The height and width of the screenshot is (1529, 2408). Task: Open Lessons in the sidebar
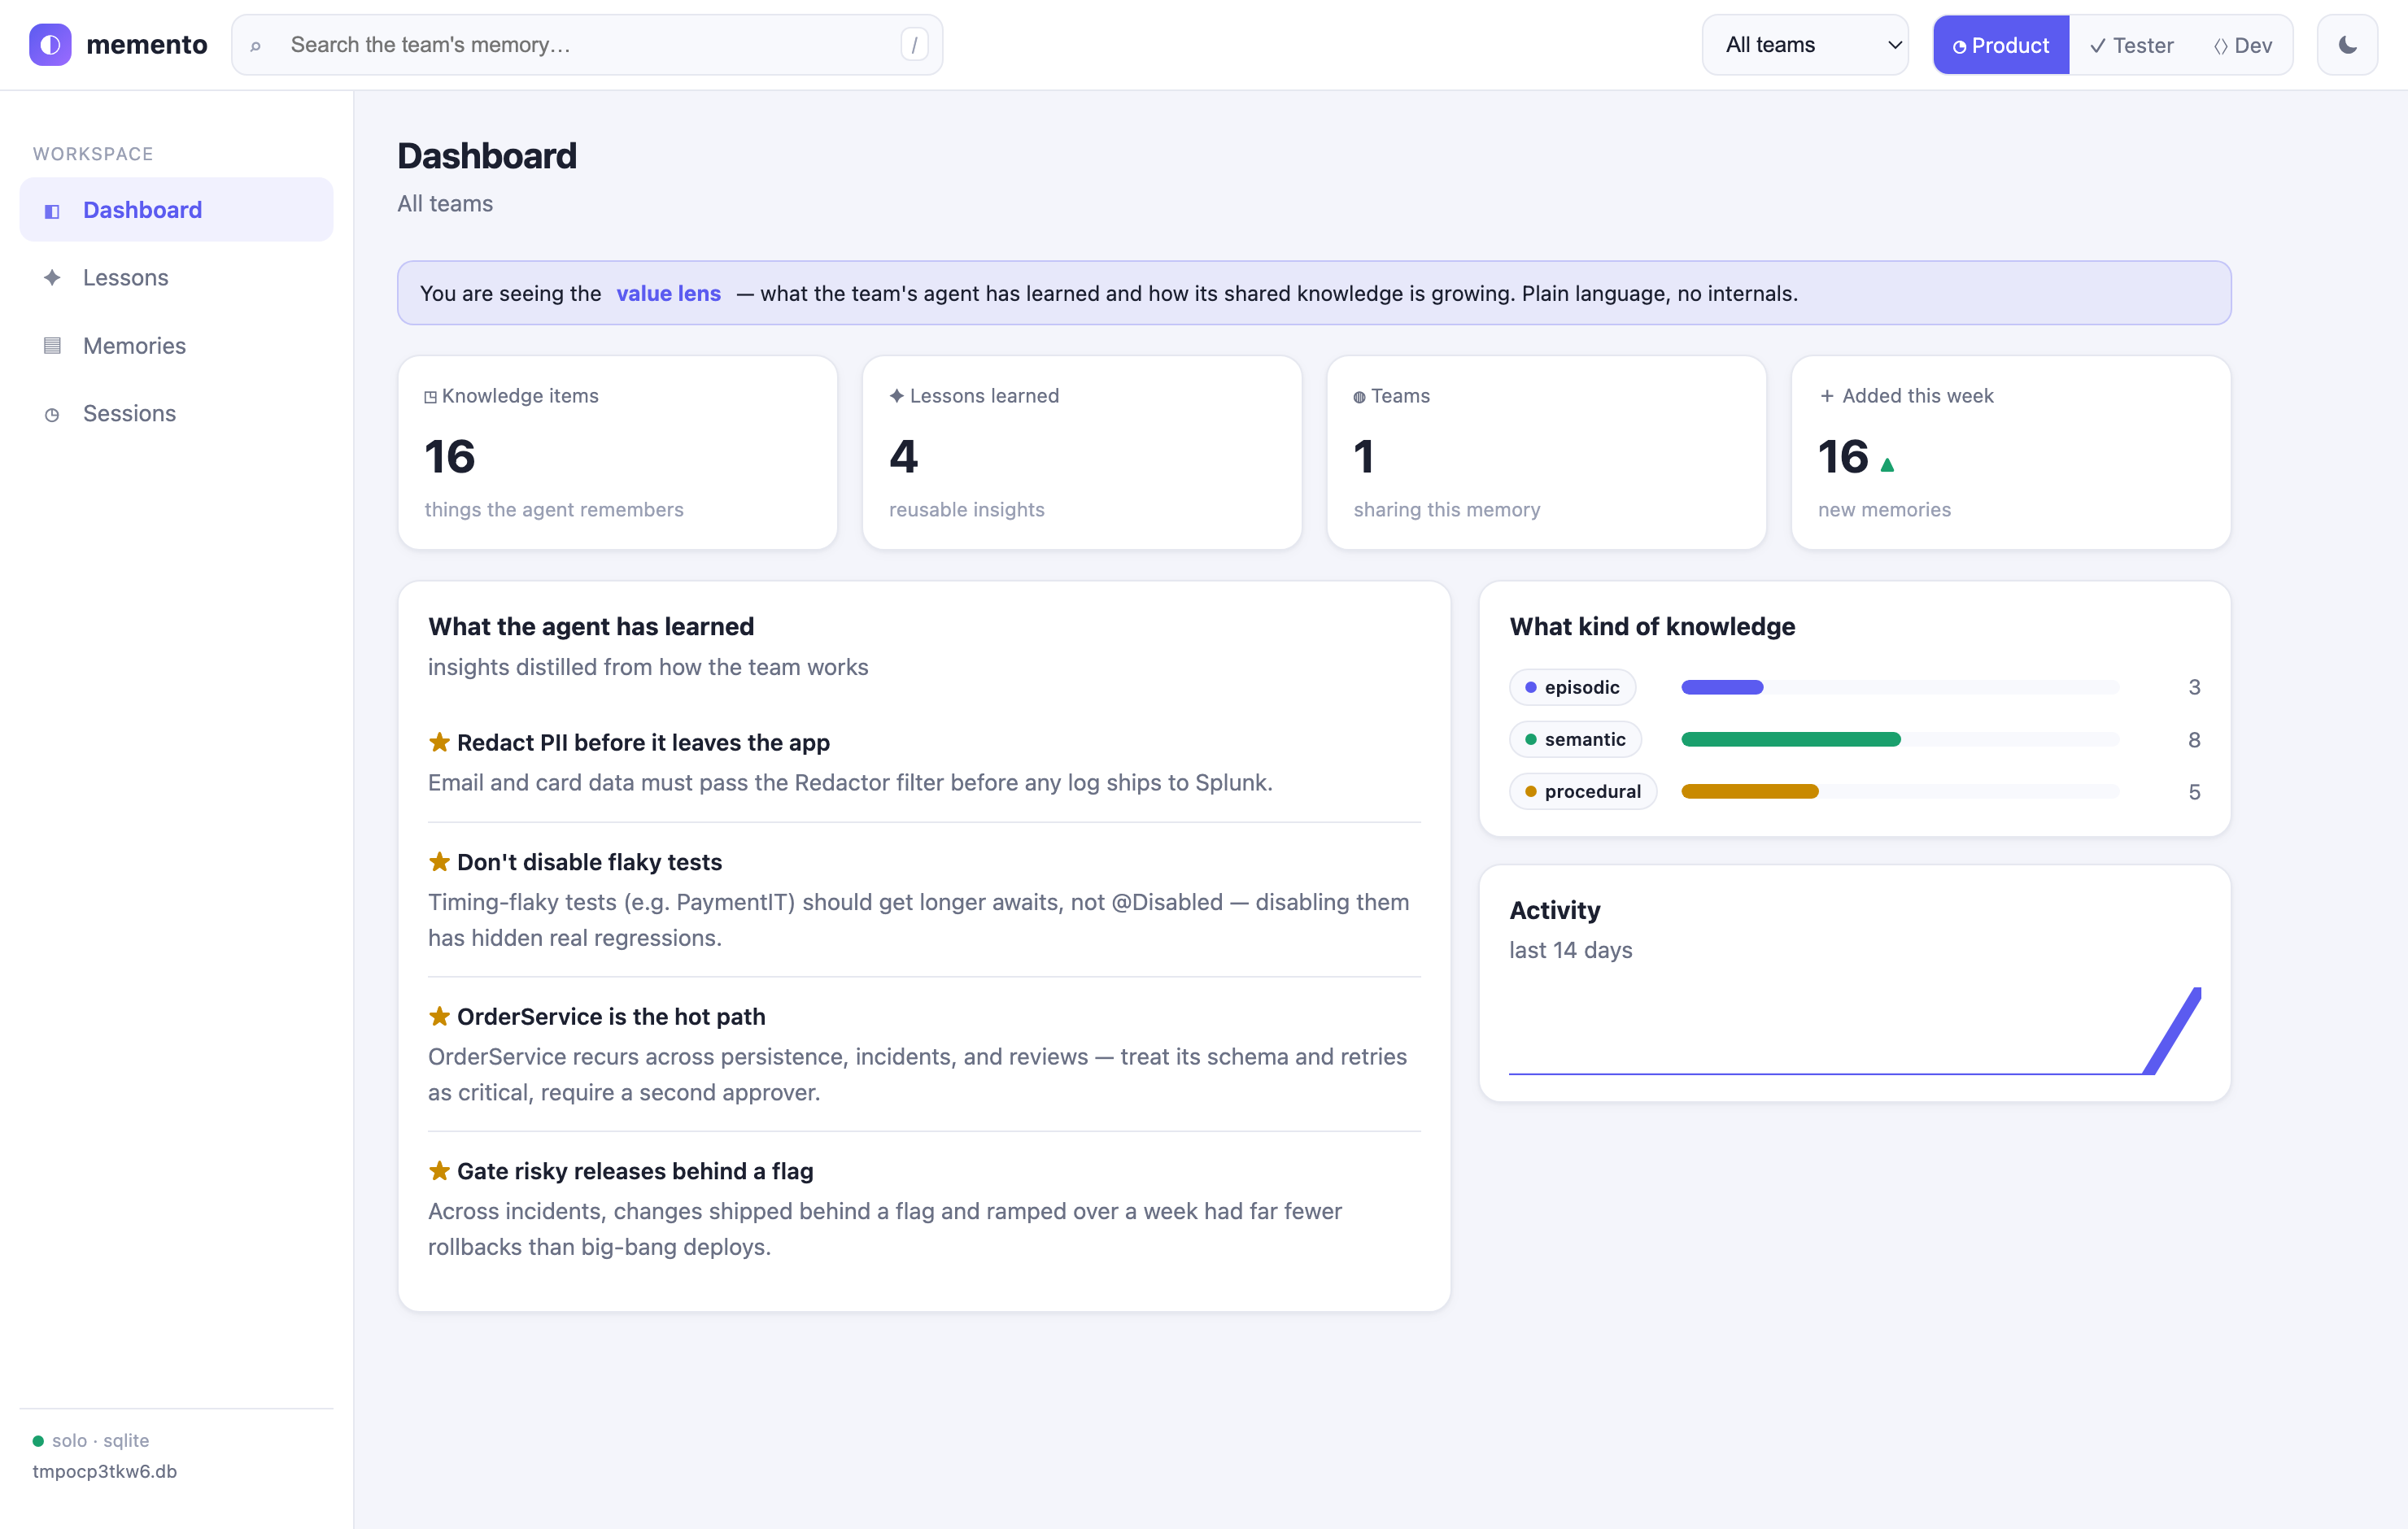(176, 278)
